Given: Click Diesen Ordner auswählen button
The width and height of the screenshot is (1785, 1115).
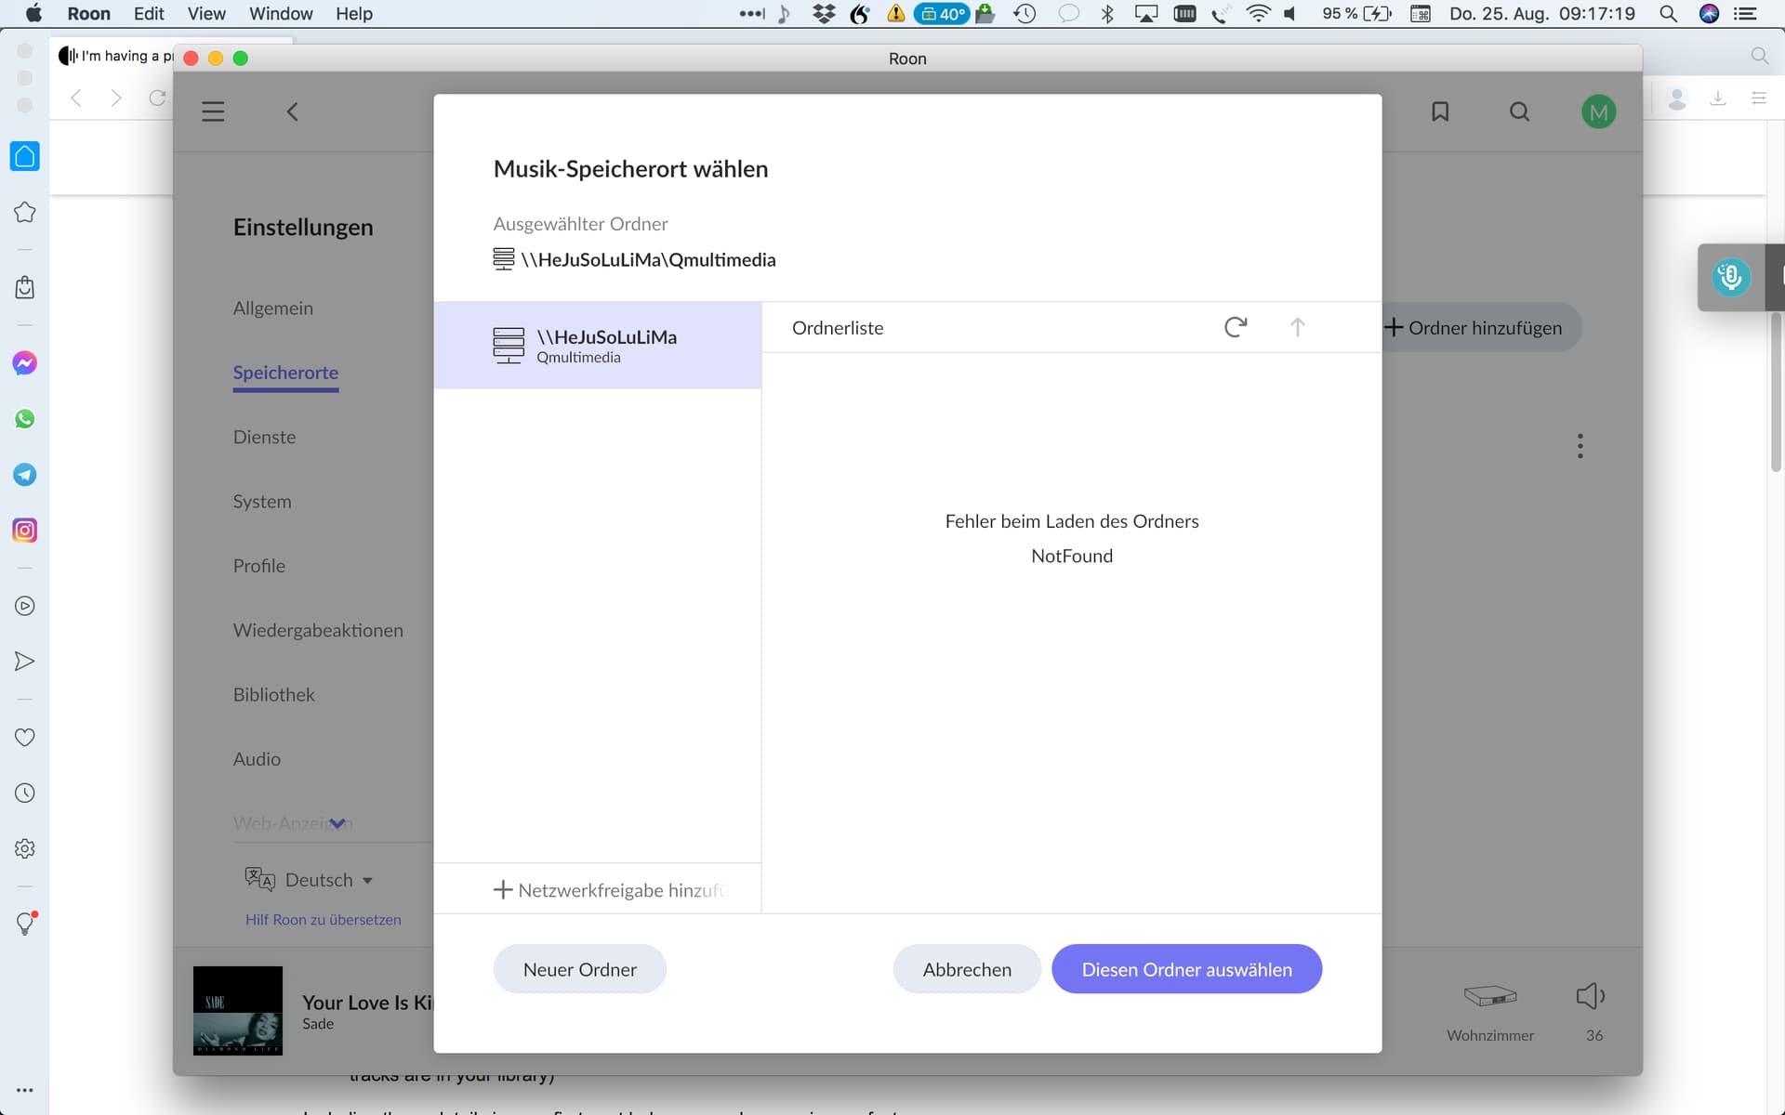Looking at the screenshot, I should [1186, 969].
